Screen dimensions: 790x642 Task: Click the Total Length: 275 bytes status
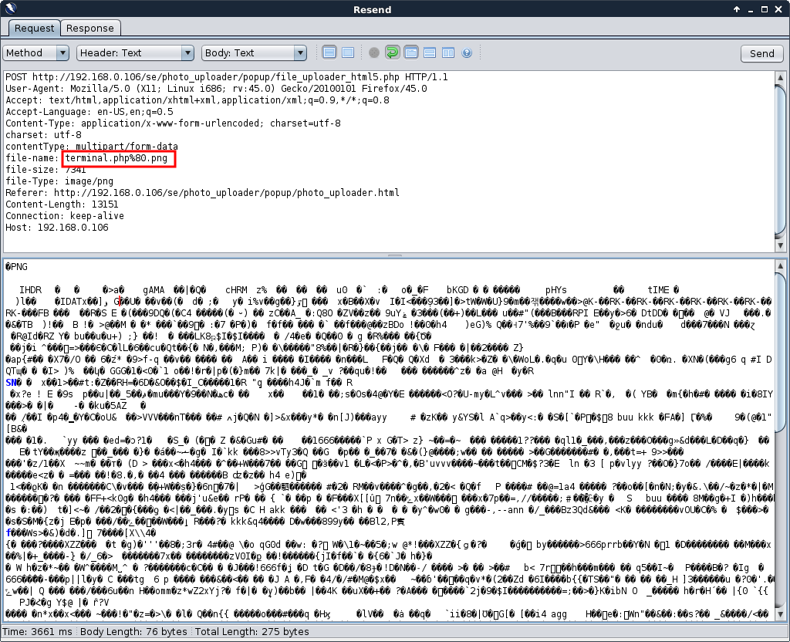coord(252,631)
